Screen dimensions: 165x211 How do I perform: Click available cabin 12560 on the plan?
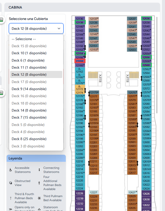pyautogui.click(x=146, y=65)
